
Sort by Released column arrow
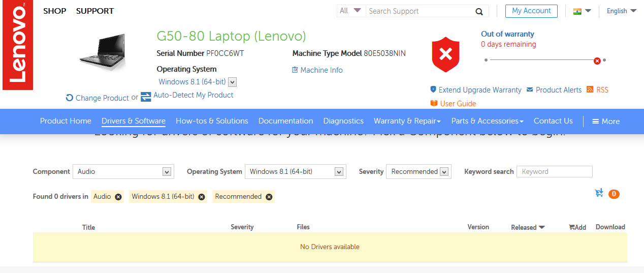[541, 227]
